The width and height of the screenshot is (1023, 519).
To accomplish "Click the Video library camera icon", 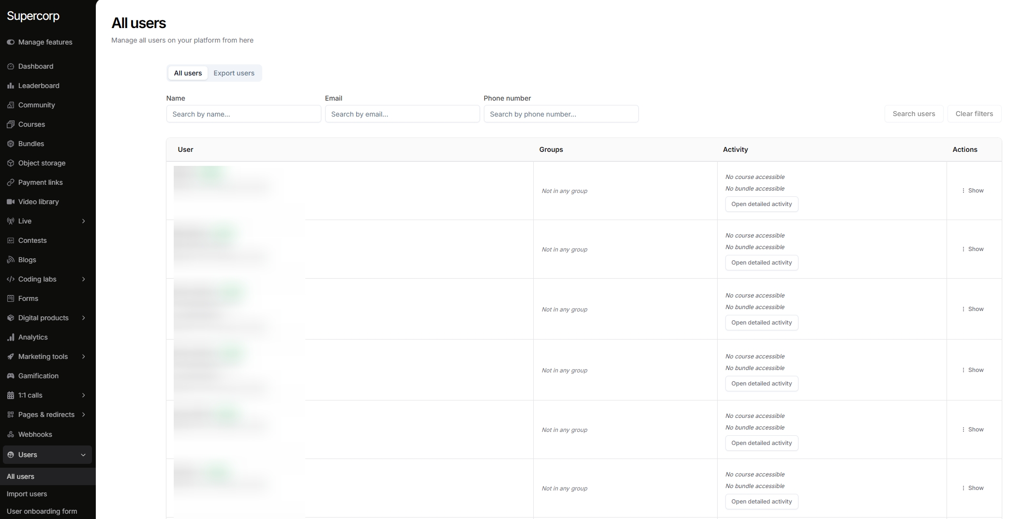I will coord(11,202).
